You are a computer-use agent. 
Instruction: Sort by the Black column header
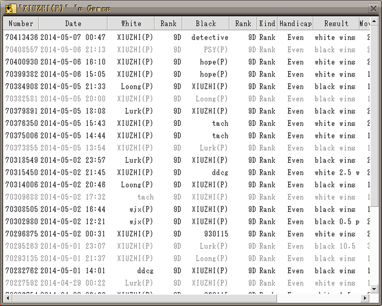click(x=205, y=24)
